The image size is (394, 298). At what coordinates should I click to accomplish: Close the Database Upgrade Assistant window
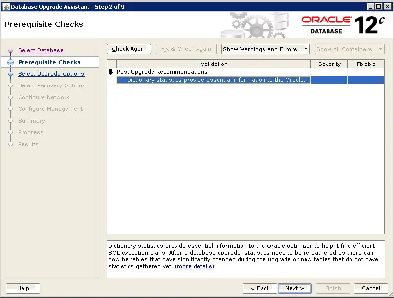(388, 7)
